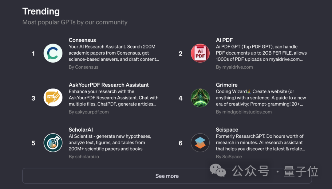Screen dimensions: 332x189
Task: Select the Grimoire title link
Action: click(x=227, y=85)
